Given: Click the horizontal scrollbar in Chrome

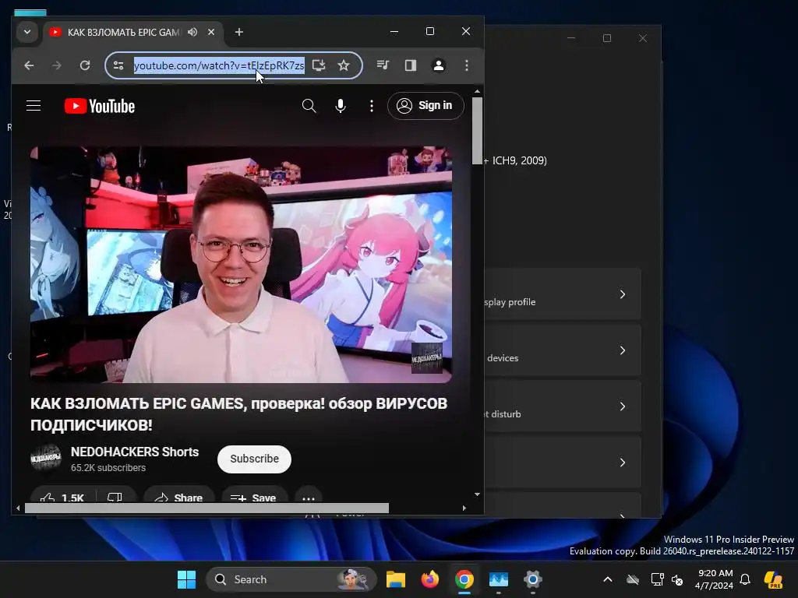Looking at the screenshot, I should click(x=207, y=508).
